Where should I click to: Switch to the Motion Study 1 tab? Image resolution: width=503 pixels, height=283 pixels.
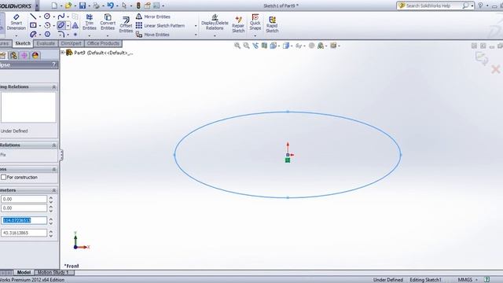(53, 273)
